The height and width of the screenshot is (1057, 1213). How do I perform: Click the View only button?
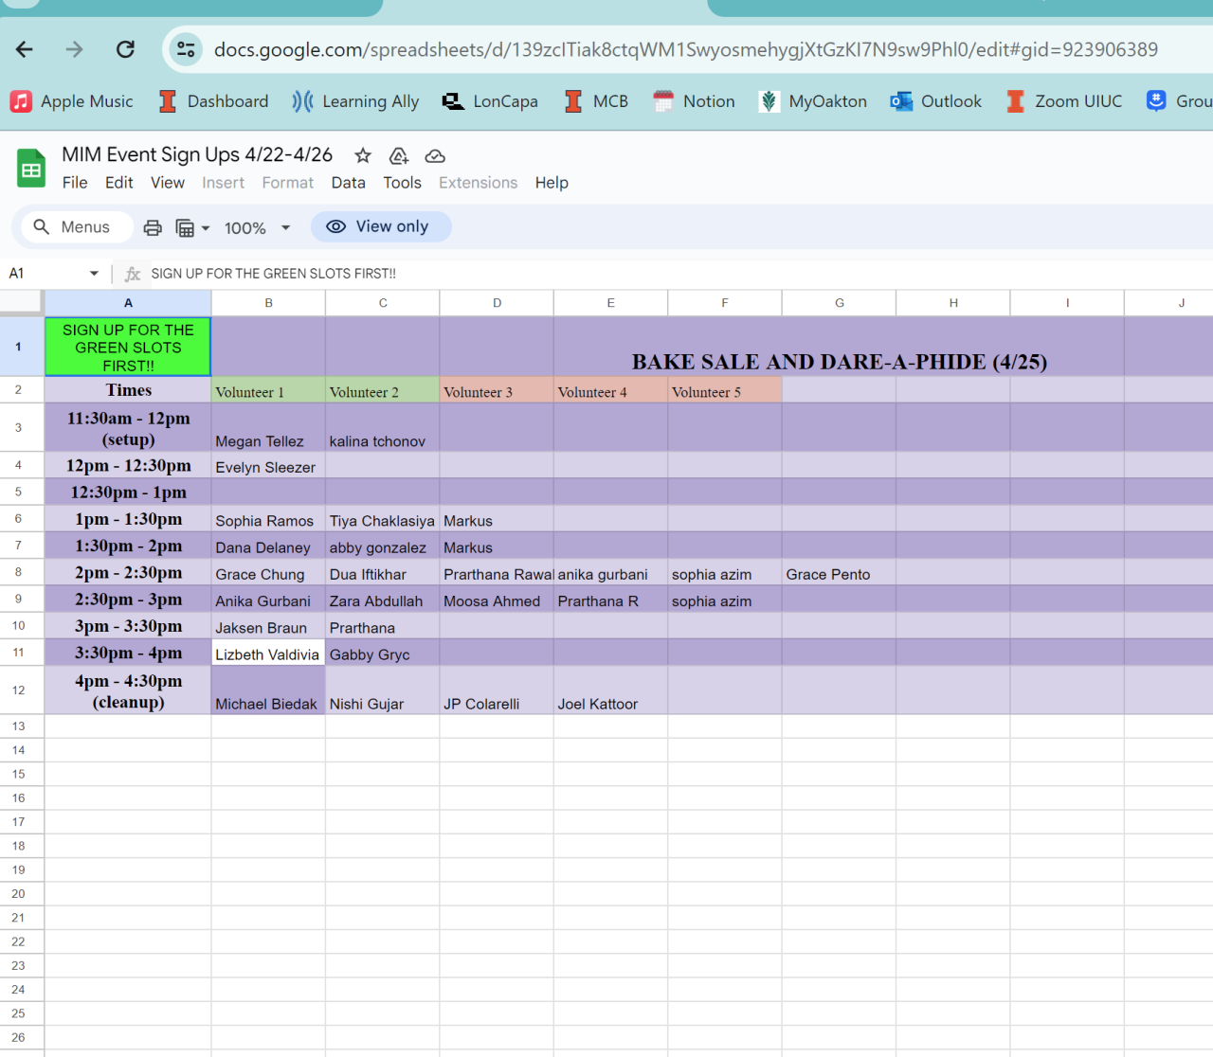coord(380,226)
